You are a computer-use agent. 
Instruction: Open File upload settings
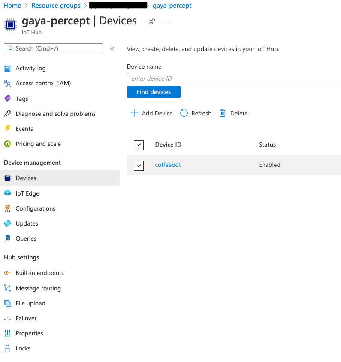point(30,303)
